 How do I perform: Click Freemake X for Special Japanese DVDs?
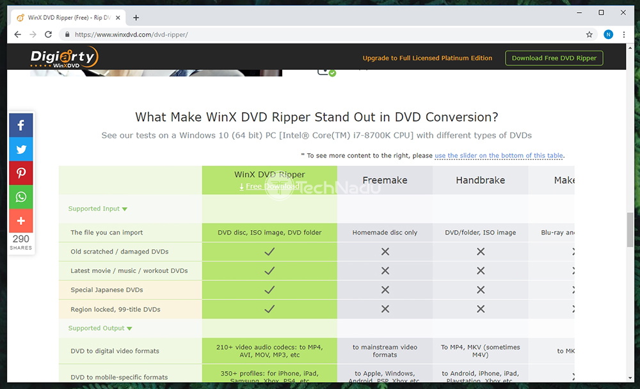click(385, 290)
